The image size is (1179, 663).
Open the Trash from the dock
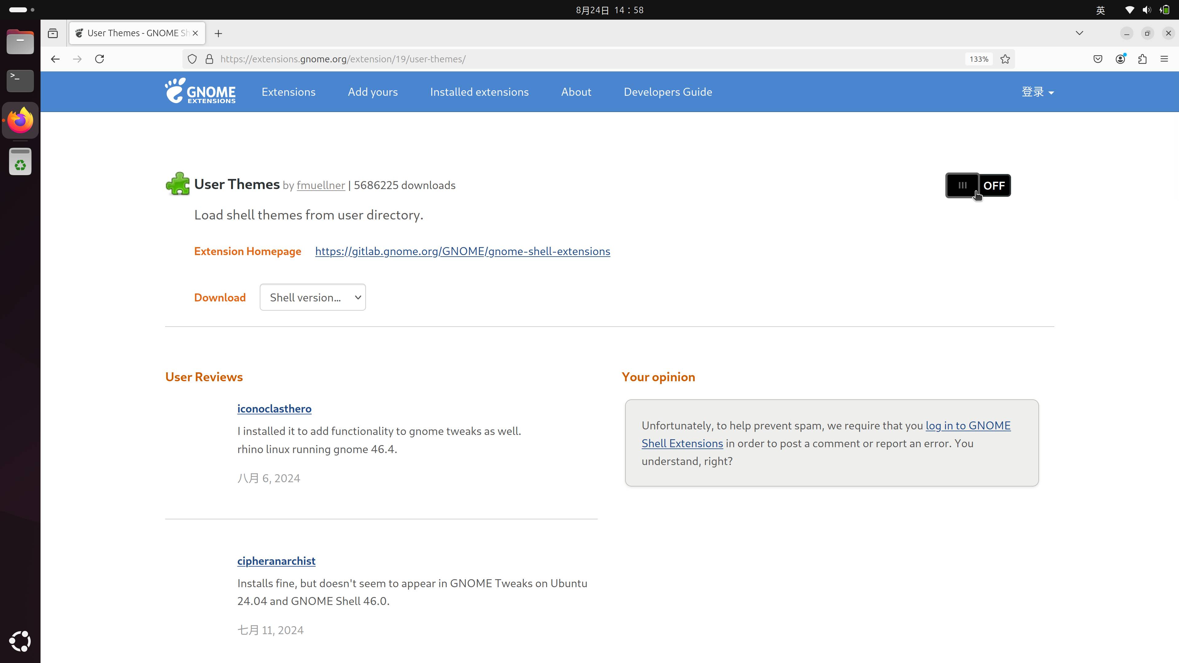click(x=20, y=161)
